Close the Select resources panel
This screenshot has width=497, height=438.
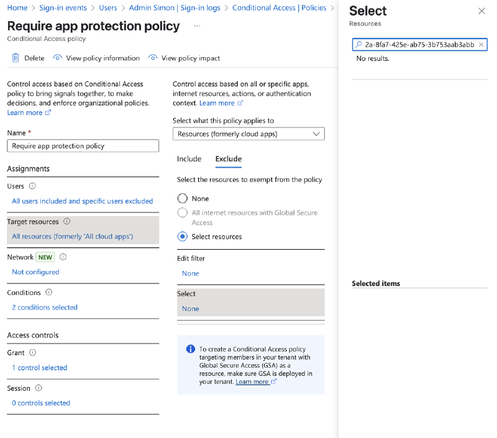tap(482, 11)
